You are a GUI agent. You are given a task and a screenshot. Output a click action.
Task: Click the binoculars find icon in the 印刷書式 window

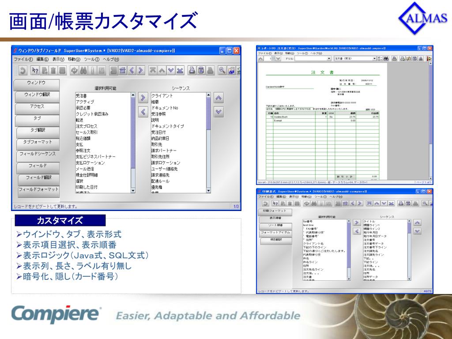314,203
